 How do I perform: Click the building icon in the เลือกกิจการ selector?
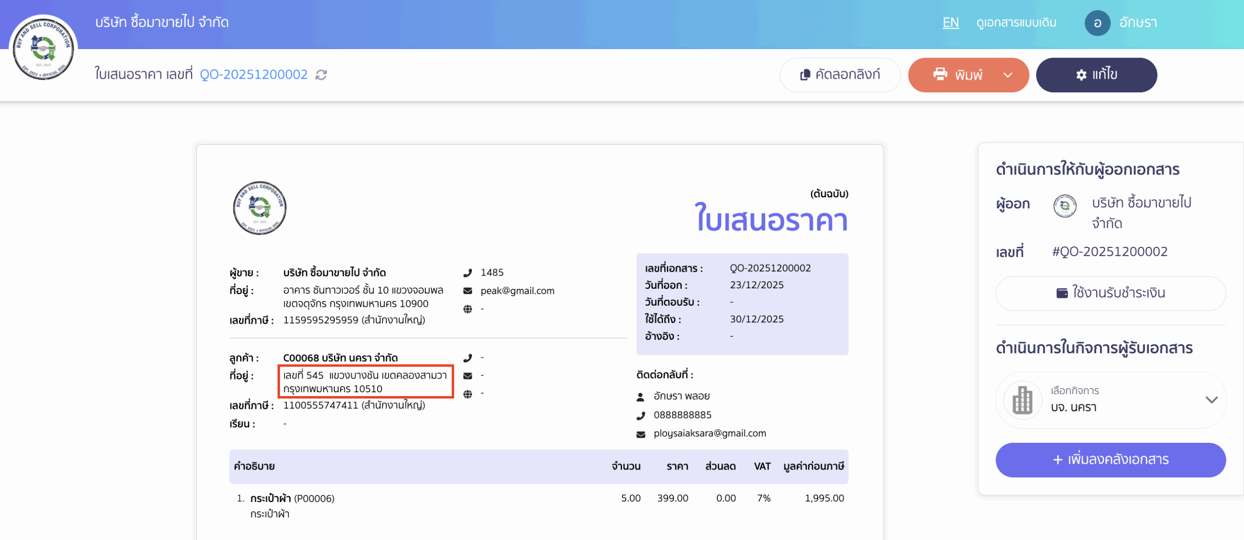pos(1021,400)
